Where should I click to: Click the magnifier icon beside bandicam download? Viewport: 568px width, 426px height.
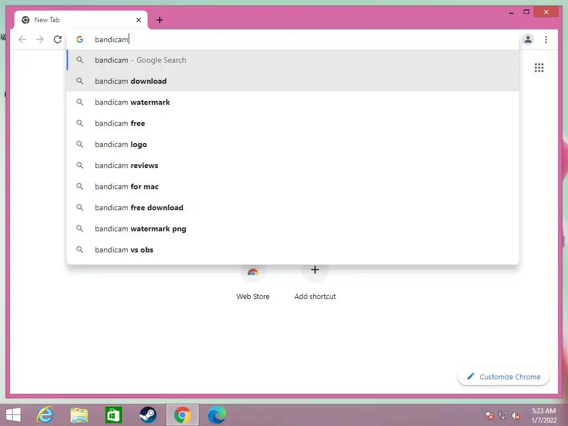point(80,81)
